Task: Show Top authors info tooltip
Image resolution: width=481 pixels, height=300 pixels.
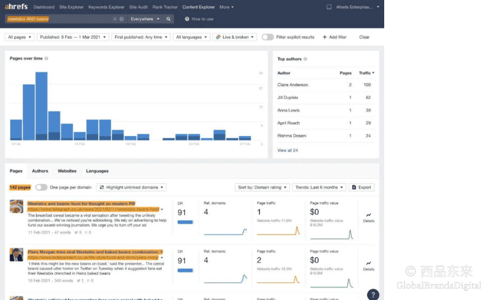Action: 305,59
